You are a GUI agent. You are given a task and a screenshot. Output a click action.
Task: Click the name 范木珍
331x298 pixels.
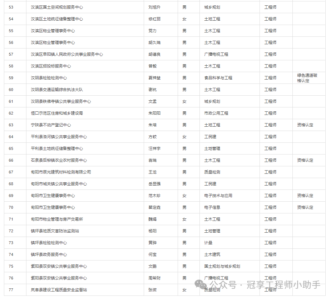(x=154, y=196)
